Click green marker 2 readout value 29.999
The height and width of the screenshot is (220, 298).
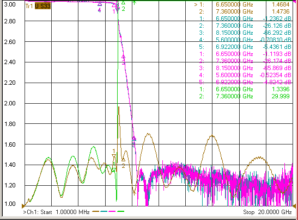(x=281, y=96)
